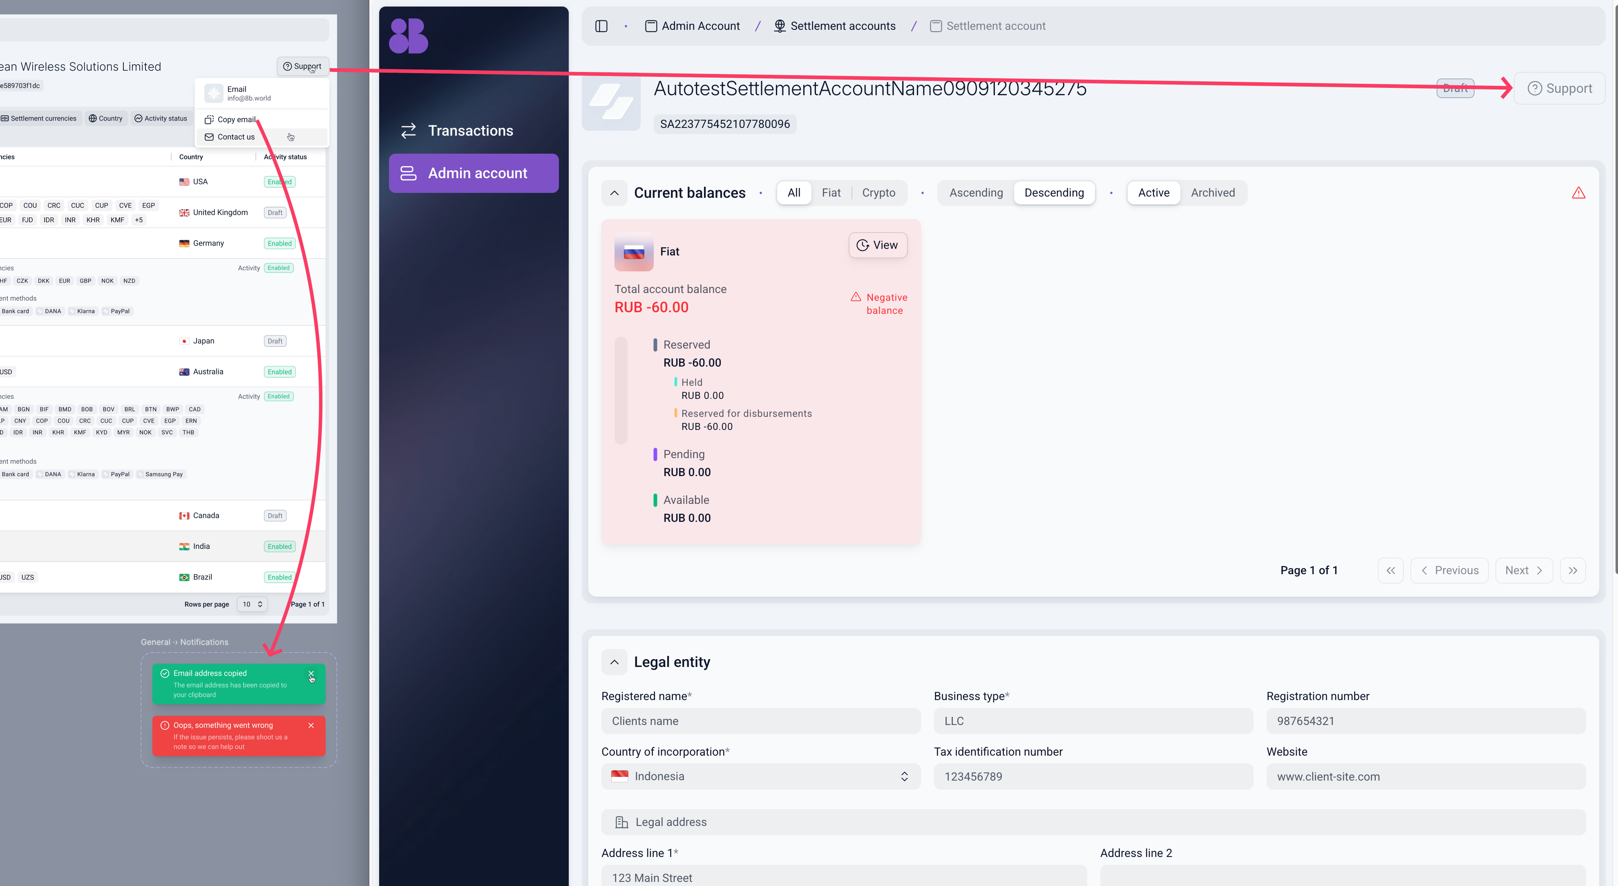Viewport: 1618px width, 886px height.
Task: Open Admin Account breadcrumb
Action: point(692,26)
